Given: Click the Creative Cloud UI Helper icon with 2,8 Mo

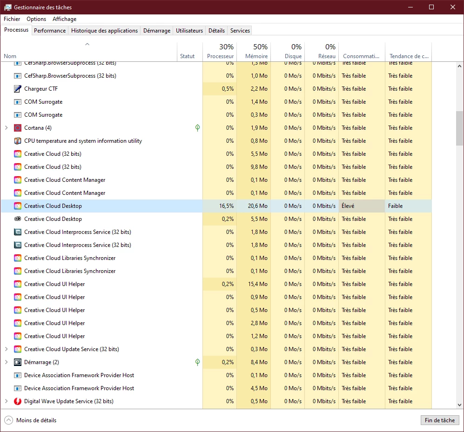Looking at the screenshot, I should [x=18, y=323].
